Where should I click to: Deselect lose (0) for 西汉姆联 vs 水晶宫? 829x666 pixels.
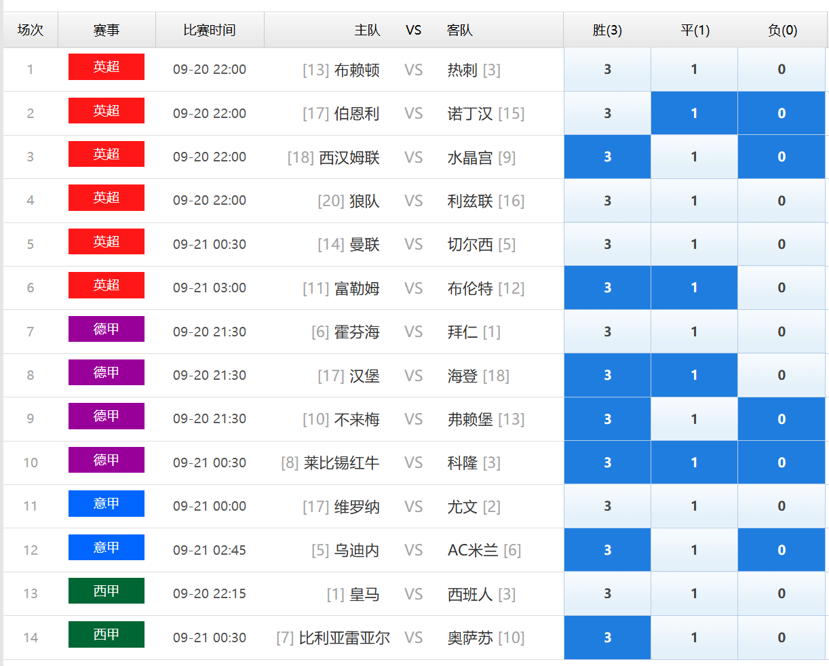(782, 157)
